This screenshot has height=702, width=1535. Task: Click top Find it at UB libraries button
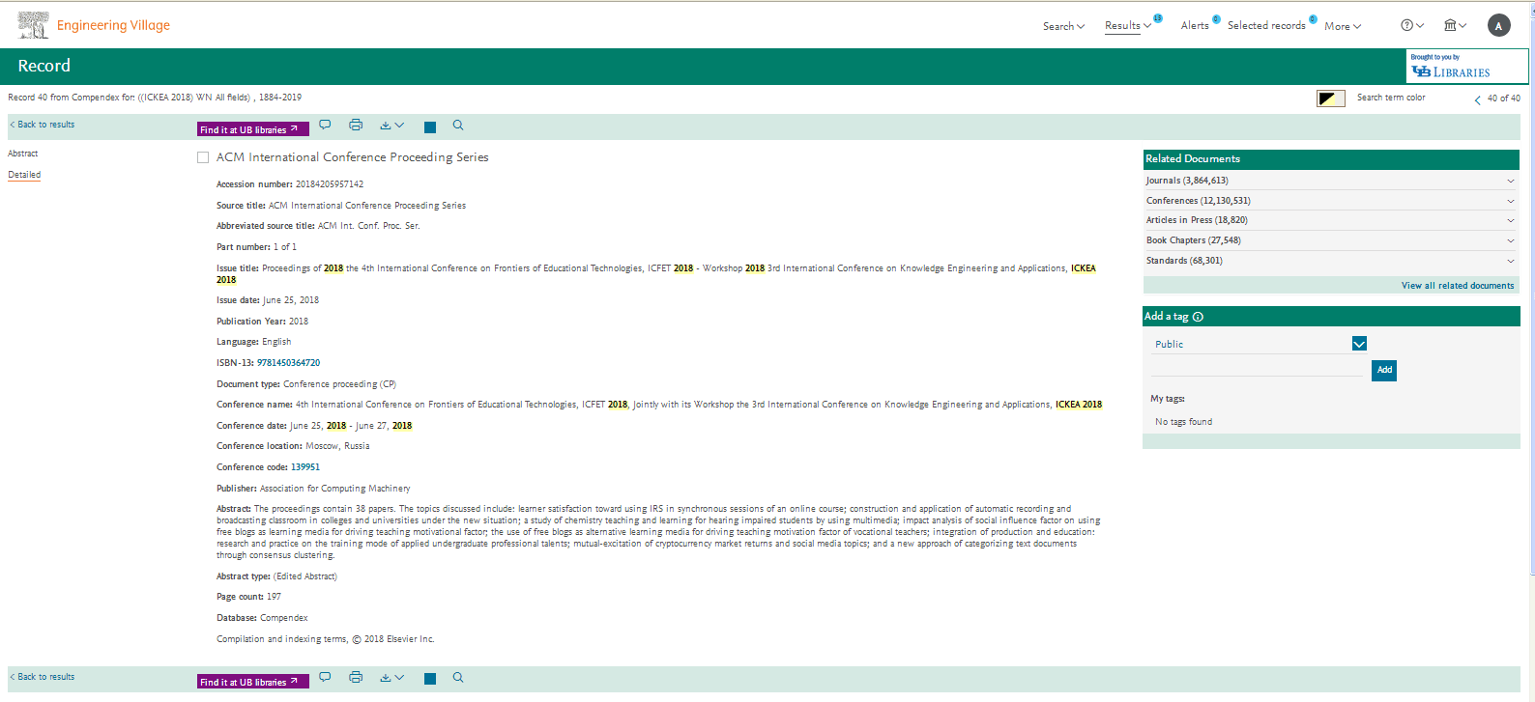[x=252, y=129]
